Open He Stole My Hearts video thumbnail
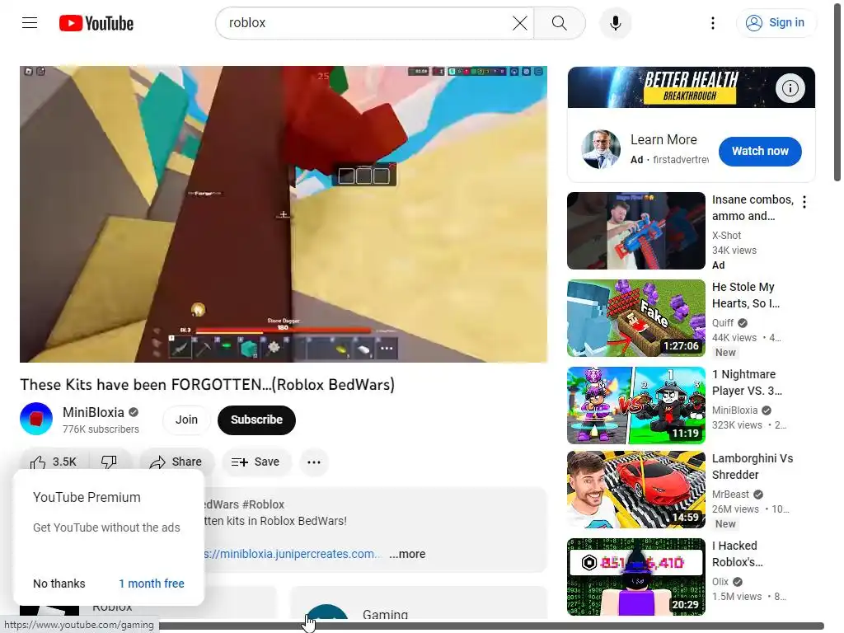 [x=635, y=317]
